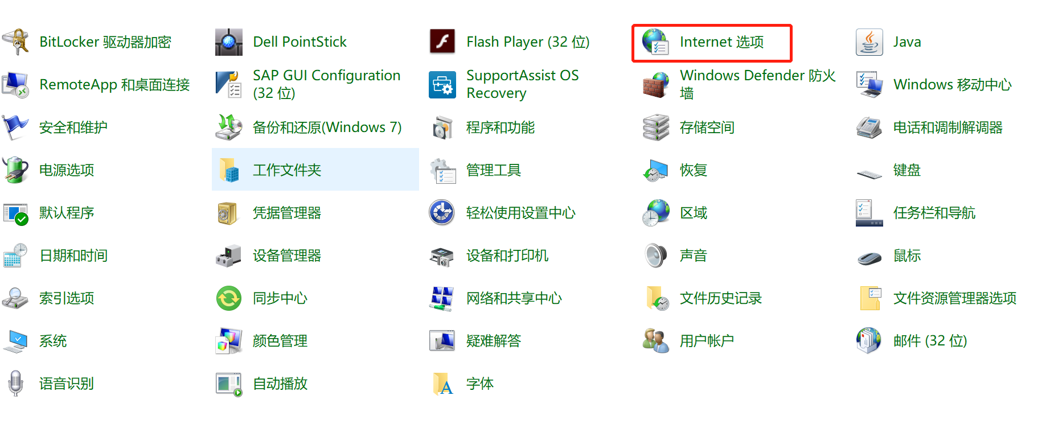Open the Java coffee cup icon
Viewport: 1050px width, 424px height.
click(869, 42)
